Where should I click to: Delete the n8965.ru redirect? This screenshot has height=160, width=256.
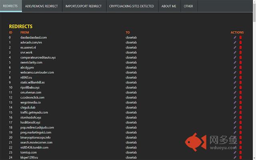(240, 77)
